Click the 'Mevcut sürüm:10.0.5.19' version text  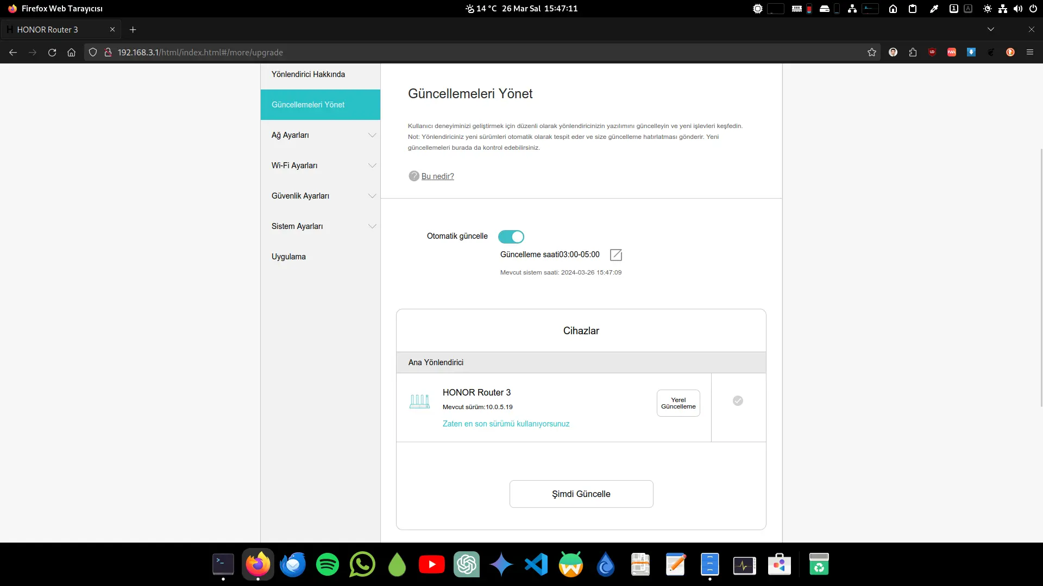[477, 407]
